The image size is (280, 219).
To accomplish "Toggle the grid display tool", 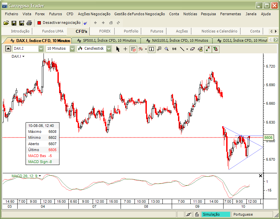I will 133,49.
